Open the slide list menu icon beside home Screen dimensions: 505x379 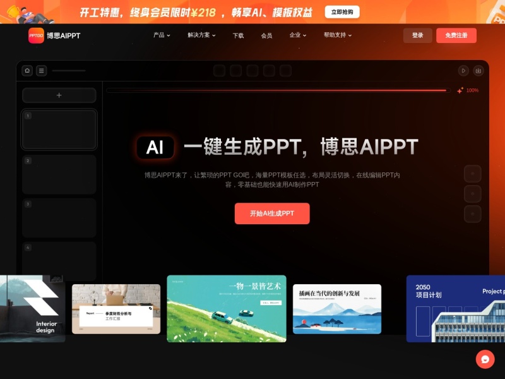[40, 71]
